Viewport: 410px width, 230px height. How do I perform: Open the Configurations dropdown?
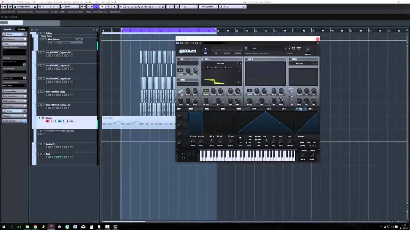[x=25, y=7]
